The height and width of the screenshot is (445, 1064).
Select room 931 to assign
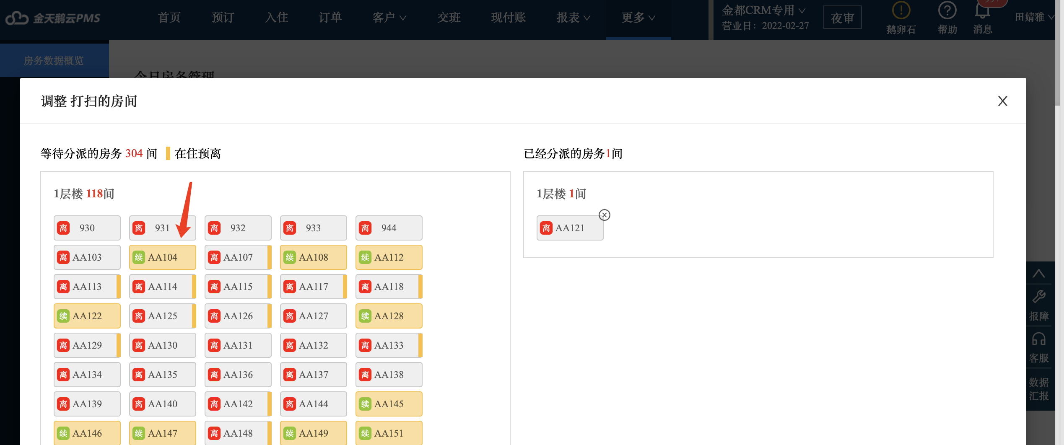[x=163, y=228]
